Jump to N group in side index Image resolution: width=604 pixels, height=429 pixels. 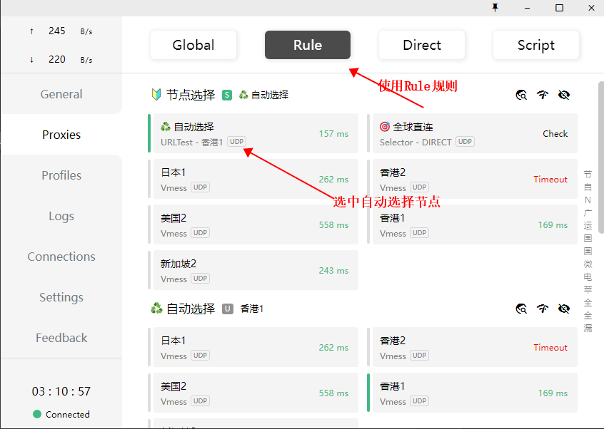click(588, 200)
